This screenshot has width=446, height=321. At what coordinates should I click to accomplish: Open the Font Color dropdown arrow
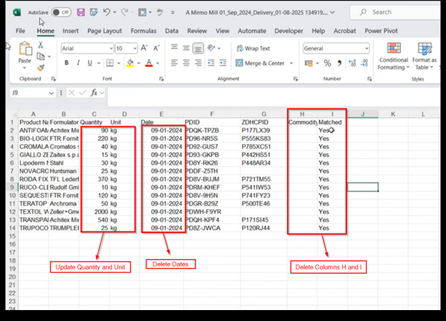[158, 63]
